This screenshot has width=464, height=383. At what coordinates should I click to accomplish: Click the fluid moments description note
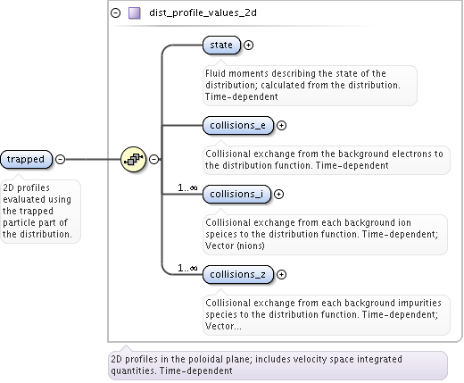[310, 85]
